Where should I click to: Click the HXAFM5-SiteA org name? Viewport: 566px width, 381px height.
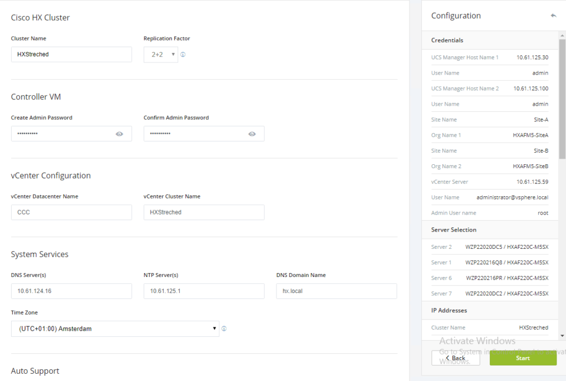click(530, 135)
